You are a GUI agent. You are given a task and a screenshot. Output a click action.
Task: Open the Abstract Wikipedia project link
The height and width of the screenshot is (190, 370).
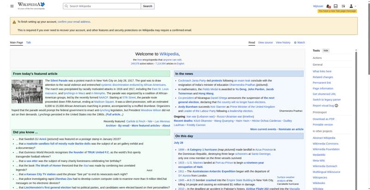(x=324, y=138)
